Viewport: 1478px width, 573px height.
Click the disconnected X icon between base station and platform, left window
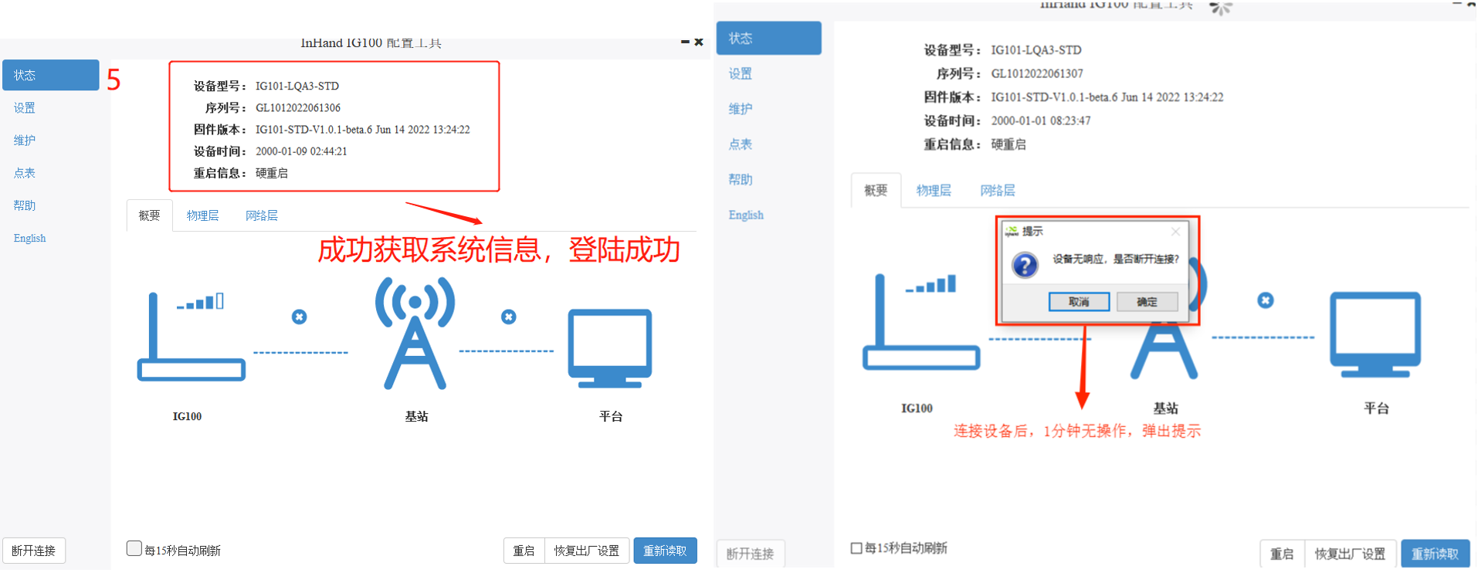click(509, 317)
